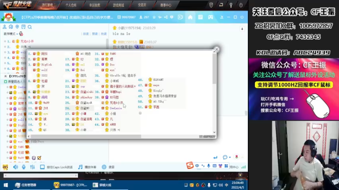Open the 交易所 tab
Viewport: 339px width, 190px height.
click(x=142, y=5)
